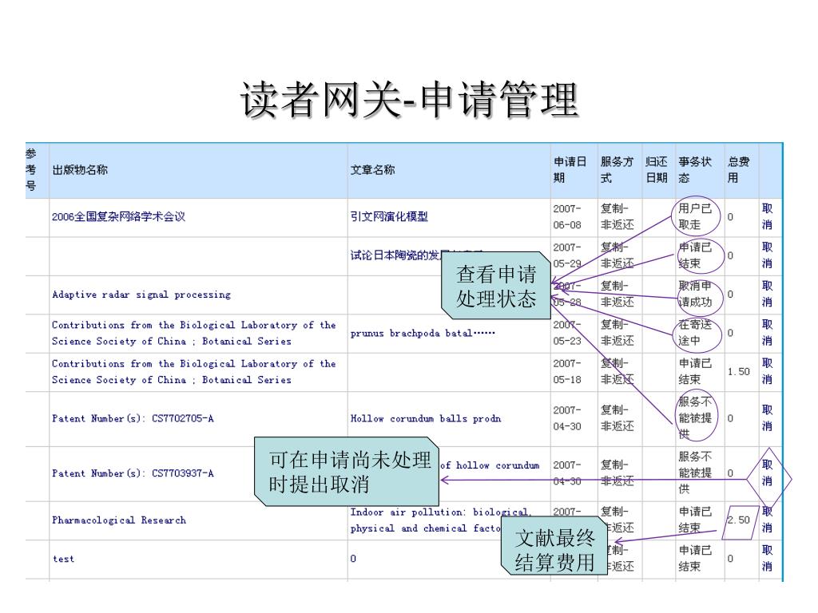Screen dimensions: 818x613
Task: Select date 2007-04-30 in CS7702705-A row
Action: click(x=567, y=418)
